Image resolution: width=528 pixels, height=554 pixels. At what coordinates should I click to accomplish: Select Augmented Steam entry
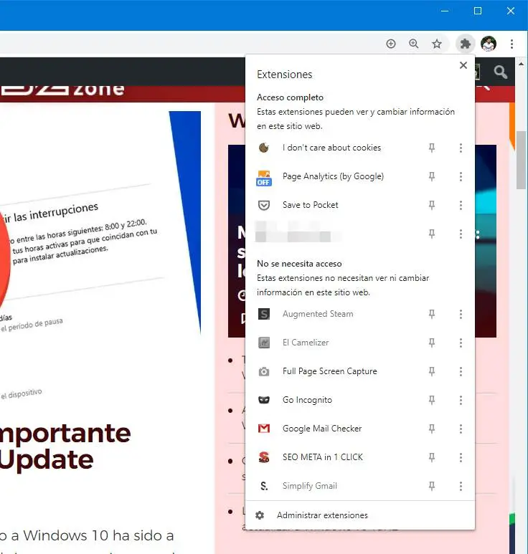(x=318, y=314)
